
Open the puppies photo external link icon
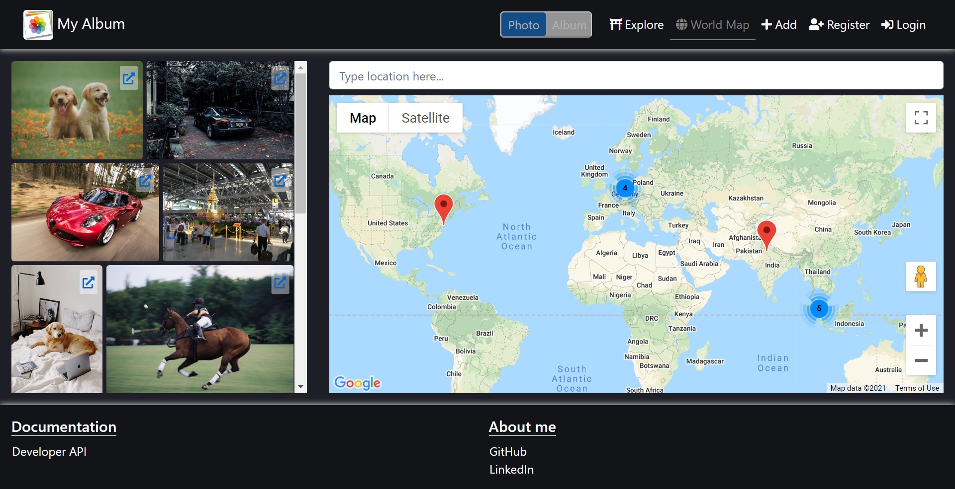tap(129, 78)
